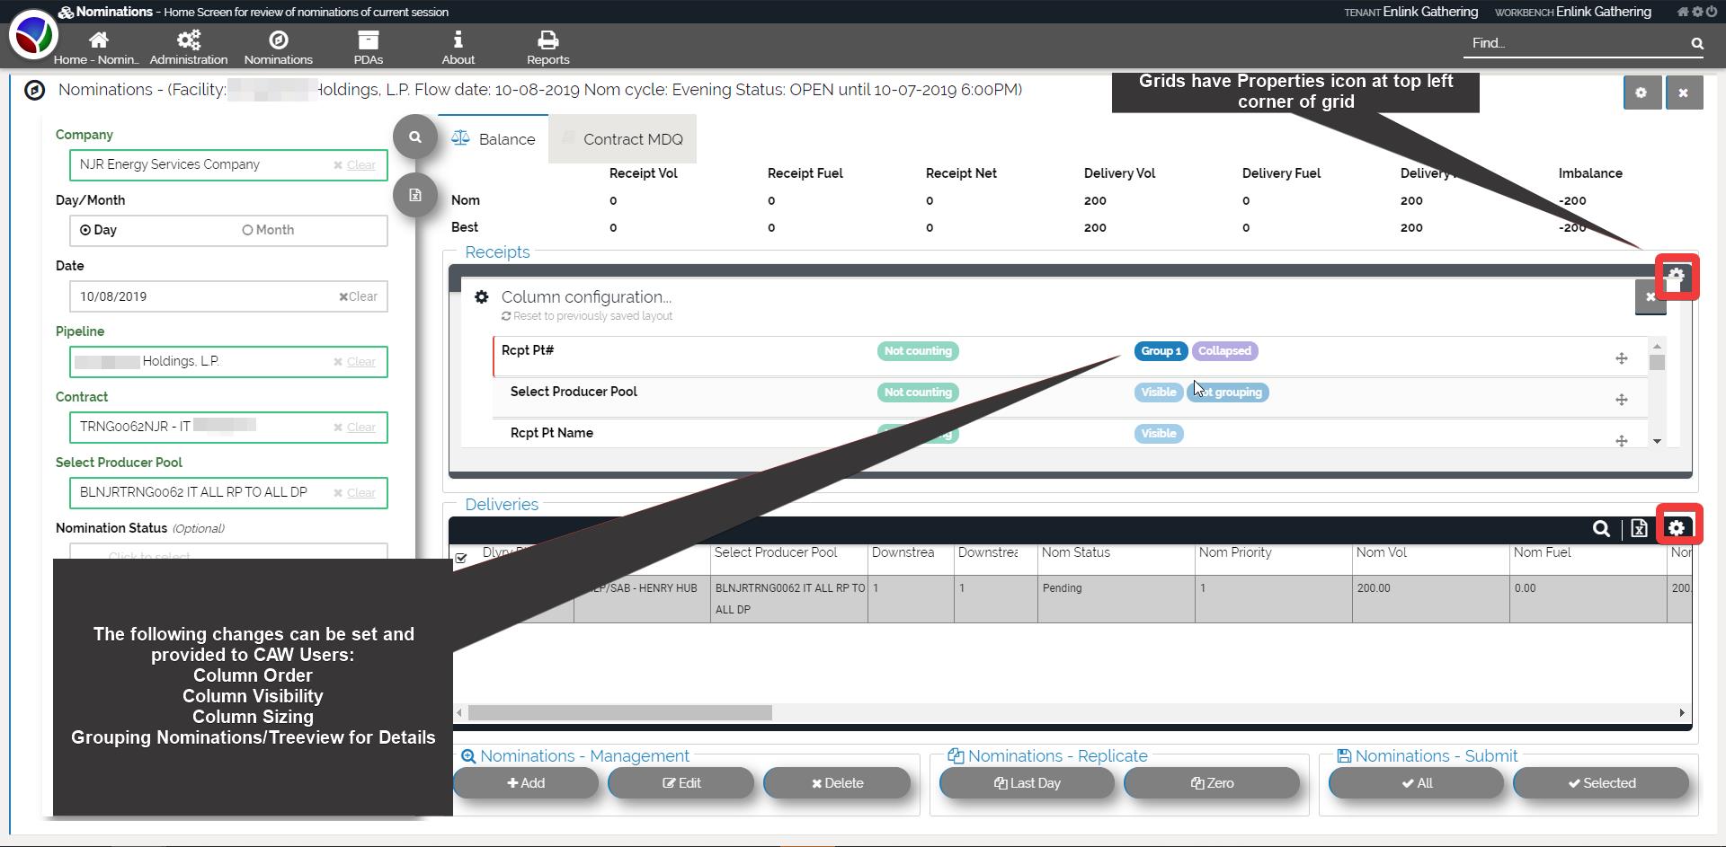Open the Contract dropdown field
This screenshot has width=1726, height=847.
click(202, 428)
